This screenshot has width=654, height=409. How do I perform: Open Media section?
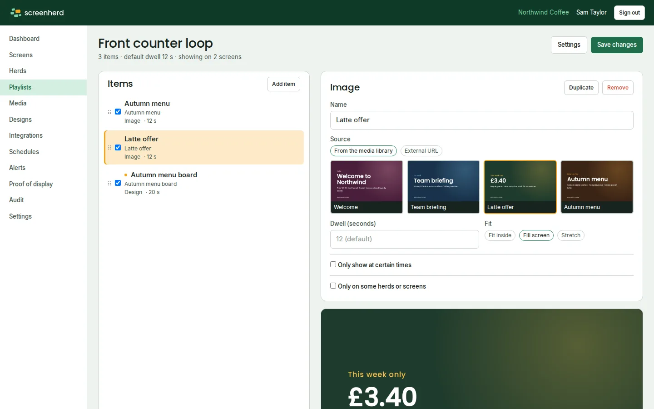pos(43,103)
